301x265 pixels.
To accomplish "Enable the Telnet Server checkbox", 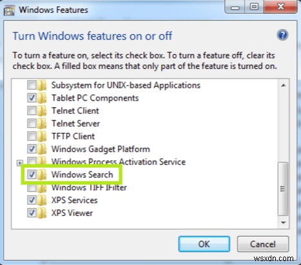I will pos(32,124).
